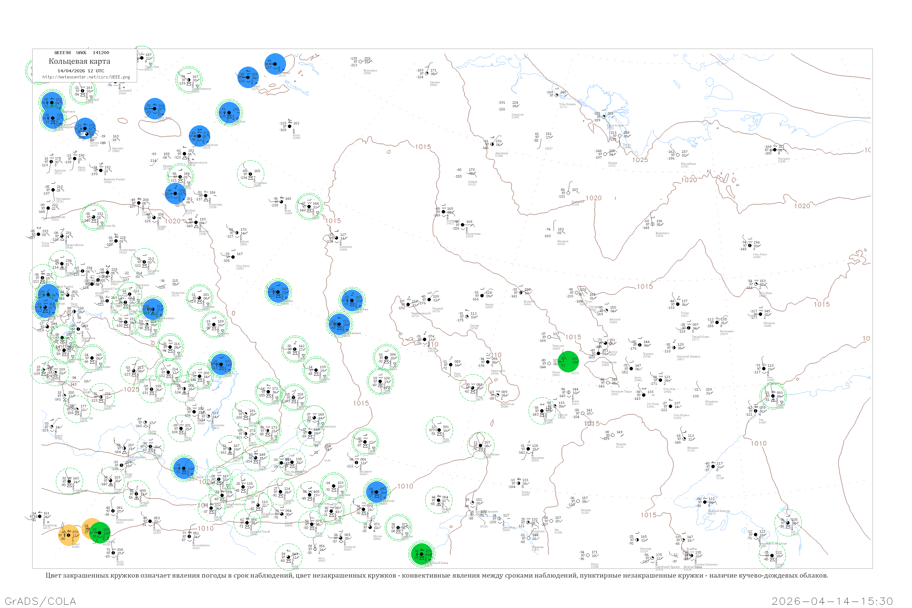Click the orange circle at Galuut station 44284
Image resolution: width=912 pixels, height=608 pixels.
pyautogui.click(x=69, y=535)
